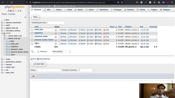175x98 pixels.
Task: Click the browser back arrow
Action: pyautogui.click(x=3, y=2)
